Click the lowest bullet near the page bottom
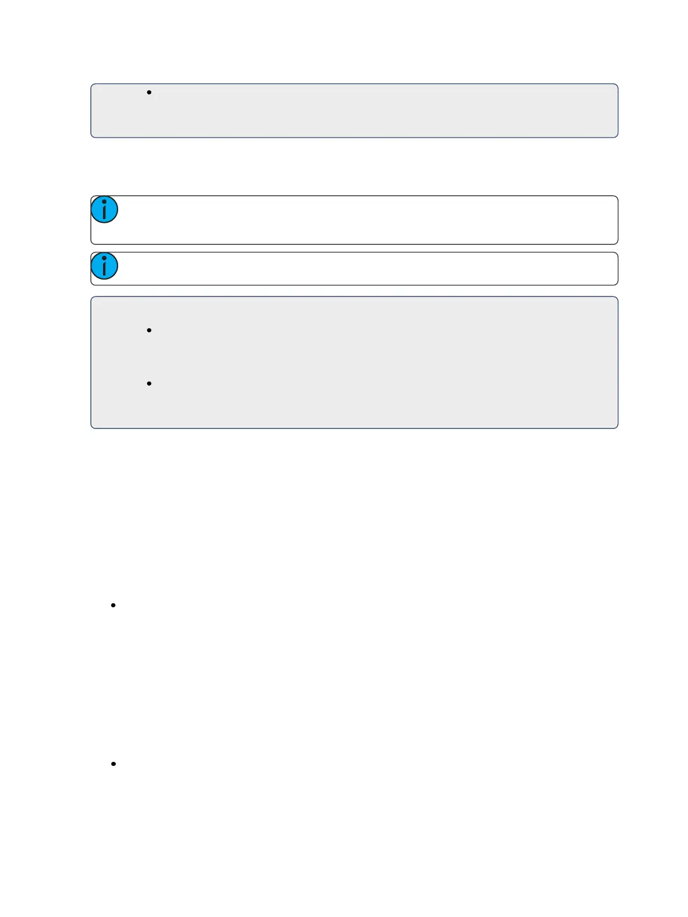The image size is (688, 917). [x=114, y=764]
